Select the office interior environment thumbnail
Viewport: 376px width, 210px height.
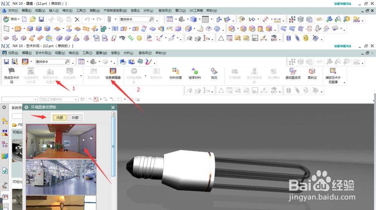click(x=61, y=141)
